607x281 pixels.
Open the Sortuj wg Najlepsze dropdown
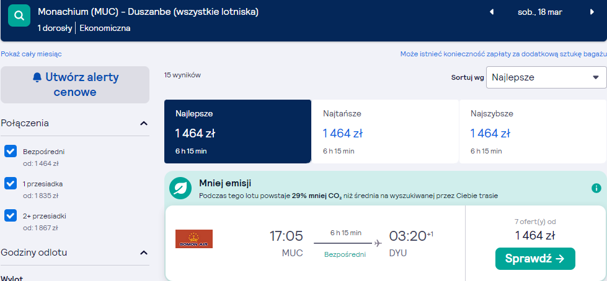[546, 77]
